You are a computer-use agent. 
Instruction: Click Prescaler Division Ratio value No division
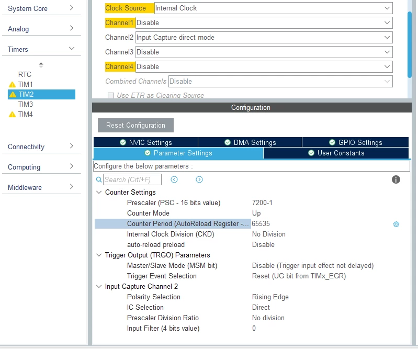tap(268, 318)
